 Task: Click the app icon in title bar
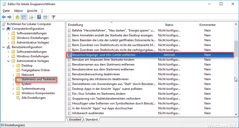pos(4,4)
